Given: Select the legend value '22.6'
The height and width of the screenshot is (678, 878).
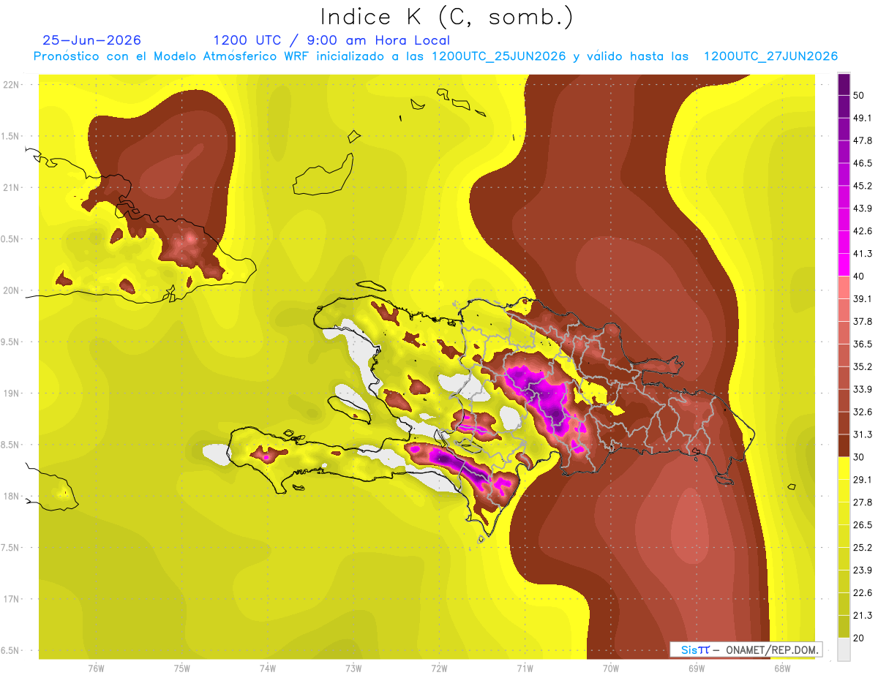Looking at the screenshot, I should (862, 593).
